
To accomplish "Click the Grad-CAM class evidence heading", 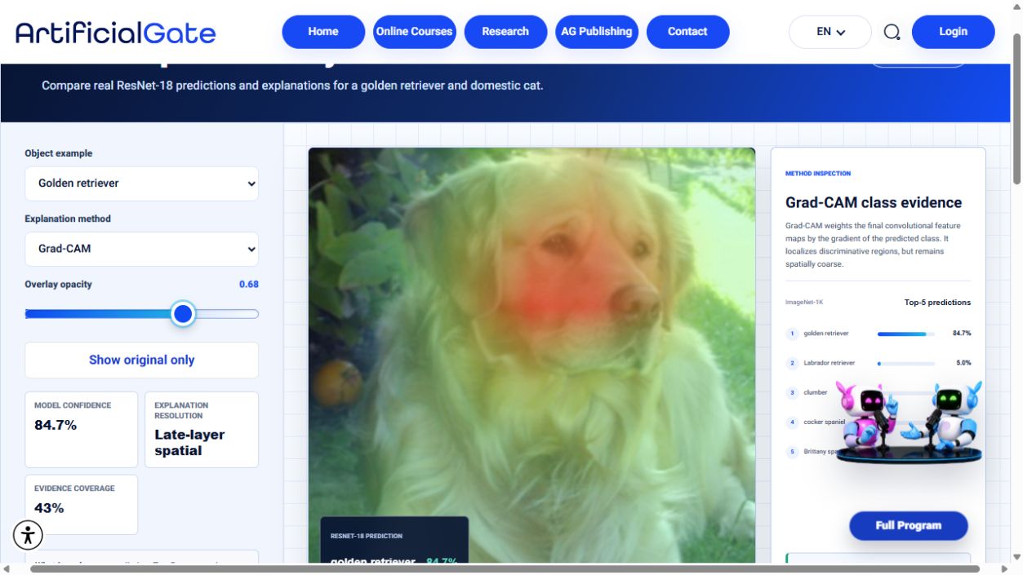I will coord(874,202).
